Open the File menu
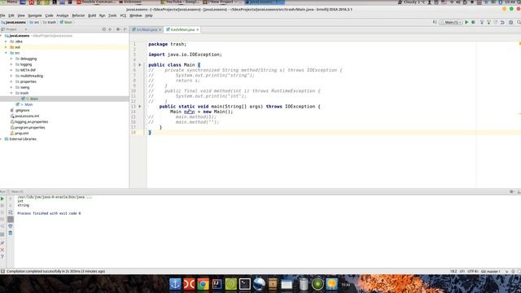The height and width of the screenshot is (293, 521). pos(2,15)
